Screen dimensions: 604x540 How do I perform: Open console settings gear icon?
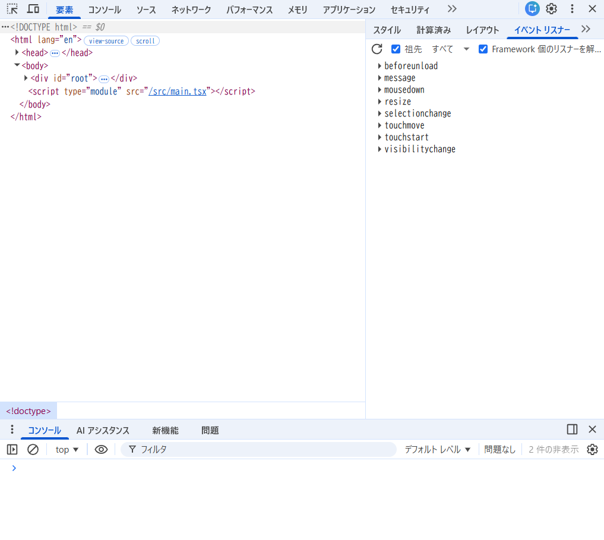592,450
